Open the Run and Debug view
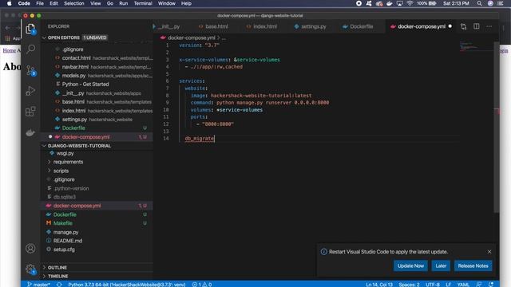 (30, 91)
